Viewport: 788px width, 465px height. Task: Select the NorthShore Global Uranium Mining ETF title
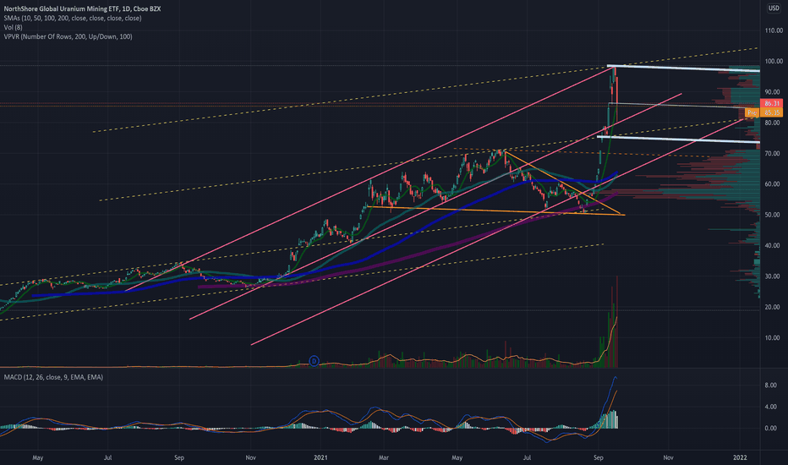[x=82, y=8]
